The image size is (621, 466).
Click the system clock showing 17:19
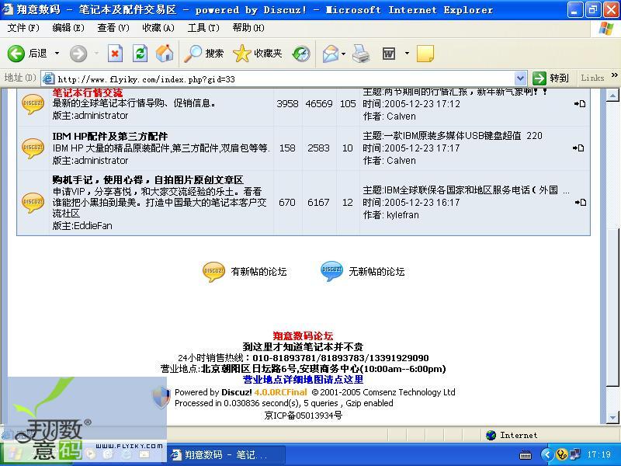(x=598, y=454)
